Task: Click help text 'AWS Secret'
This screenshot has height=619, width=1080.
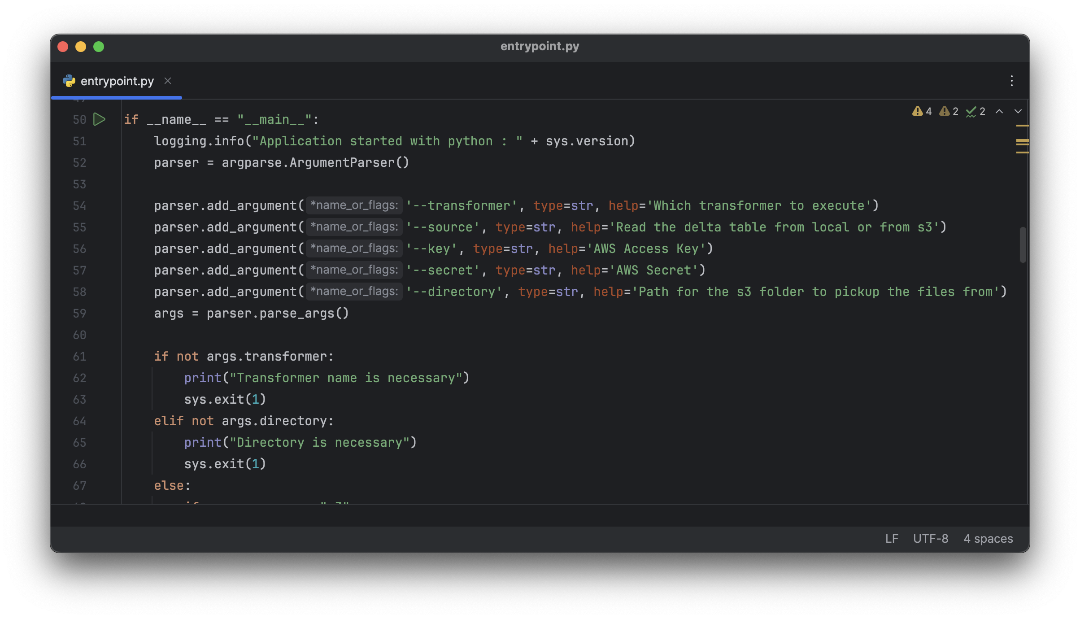Action: (x=653, y=270)
